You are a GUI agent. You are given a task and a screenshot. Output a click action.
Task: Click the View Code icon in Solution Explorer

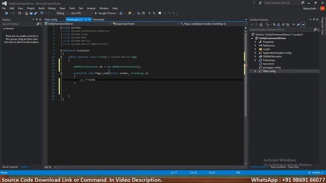(x=293, y=25)
